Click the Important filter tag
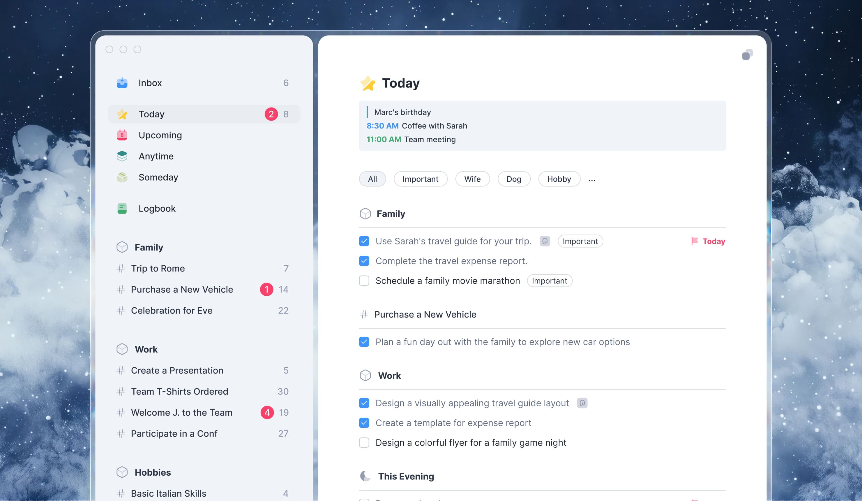 [421, 179]
